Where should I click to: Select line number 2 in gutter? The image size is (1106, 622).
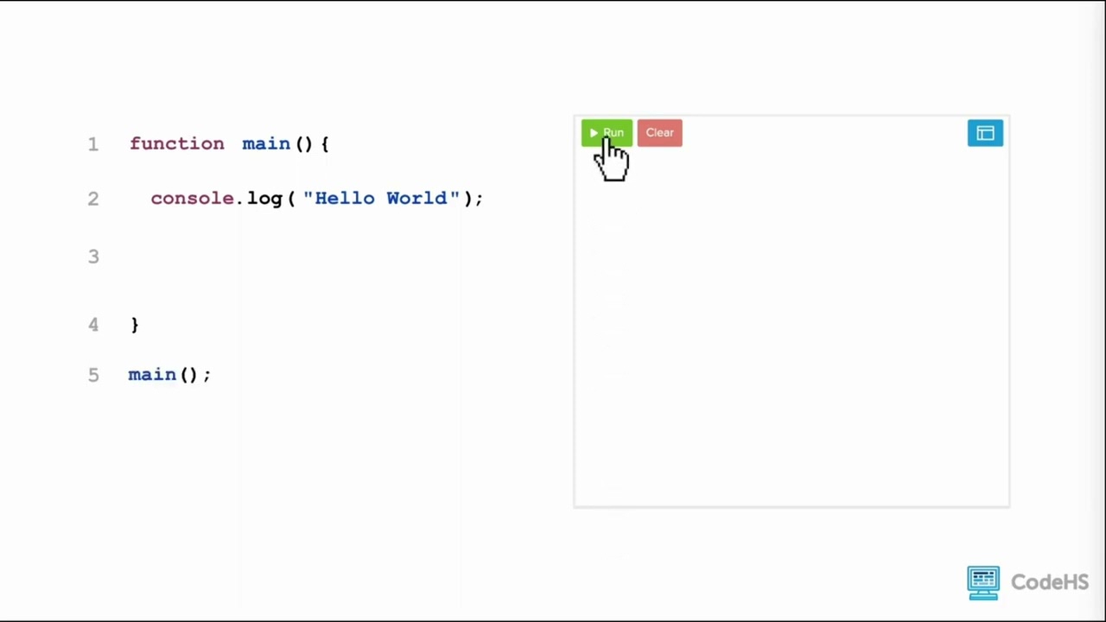93,199
